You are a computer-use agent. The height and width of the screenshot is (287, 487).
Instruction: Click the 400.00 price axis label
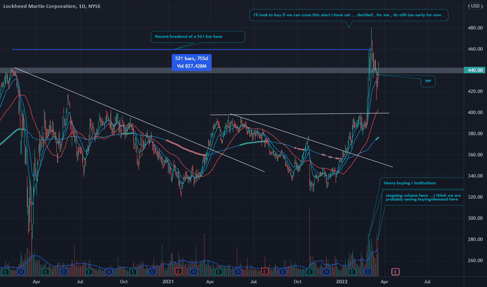point(475,112)
